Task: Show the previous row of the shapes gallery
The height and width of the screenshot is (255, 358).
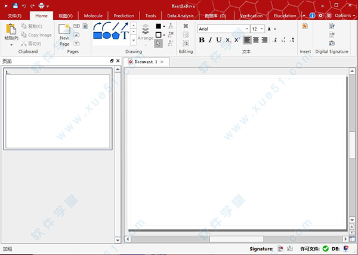Action: point(134,25)
